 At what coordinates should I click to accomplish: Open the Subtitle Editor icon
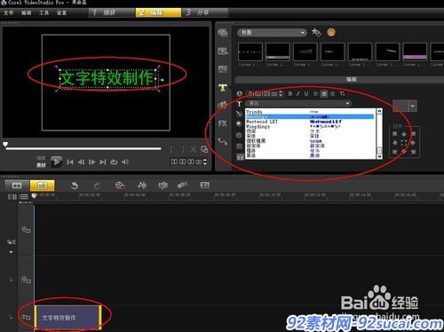tap(204, 186)
